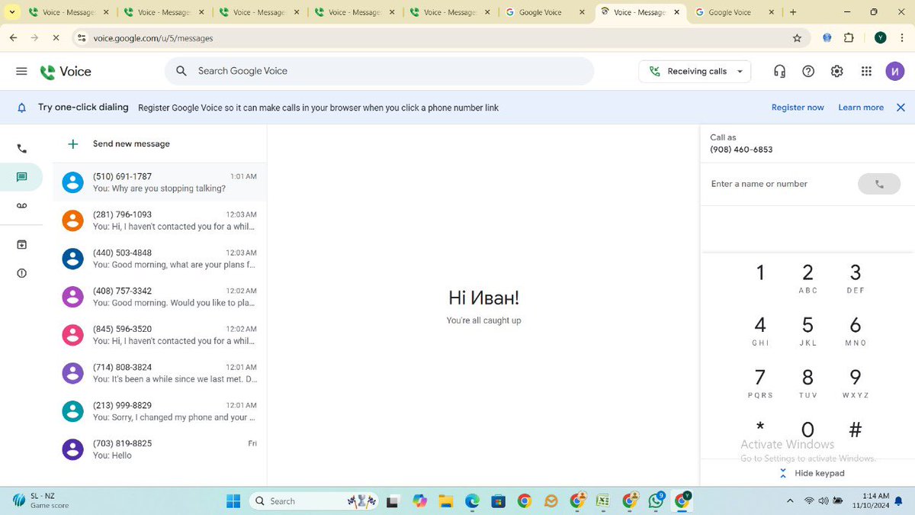Screen dimensions: 915x515
Task: Go to the Voicemail sidebar icon
Action: tap(21, 206)
